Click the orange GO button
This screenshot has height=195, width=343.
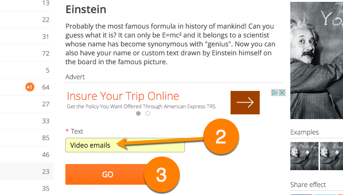pyautogui.click(x=107, y=174)
